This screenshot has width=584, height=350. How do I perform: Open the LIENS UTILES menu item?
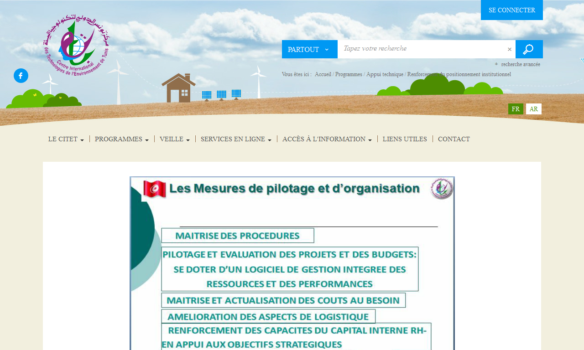click(x=405, y=139)
